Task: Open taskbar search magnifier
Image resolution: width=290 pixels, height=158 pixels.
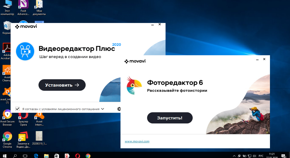Action: click(x=15, y=156)
